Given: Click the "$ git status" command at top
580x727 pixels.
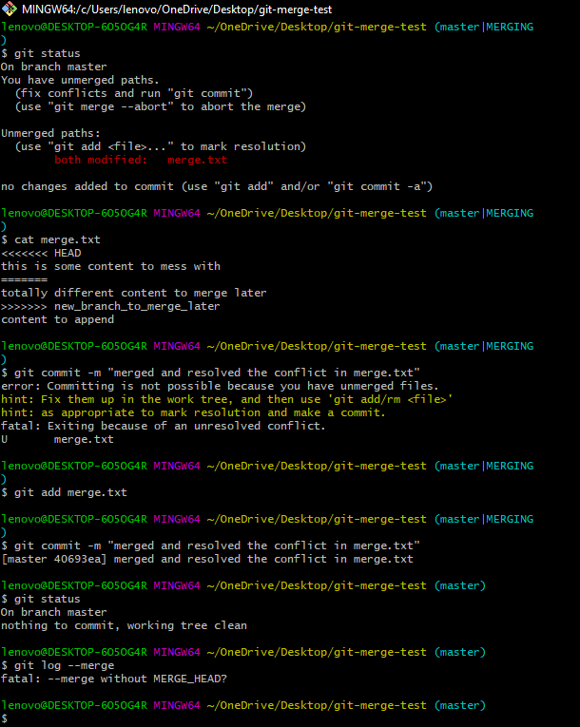Looking at the screenshot, I should click(41, 53).
